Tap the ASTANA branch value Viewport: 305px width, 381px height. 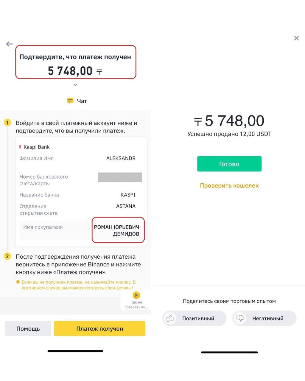[x=126, y=206]
